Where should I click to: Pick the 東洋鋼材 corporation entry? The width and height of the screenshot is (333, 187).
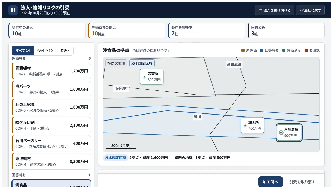tap(51, 161)
